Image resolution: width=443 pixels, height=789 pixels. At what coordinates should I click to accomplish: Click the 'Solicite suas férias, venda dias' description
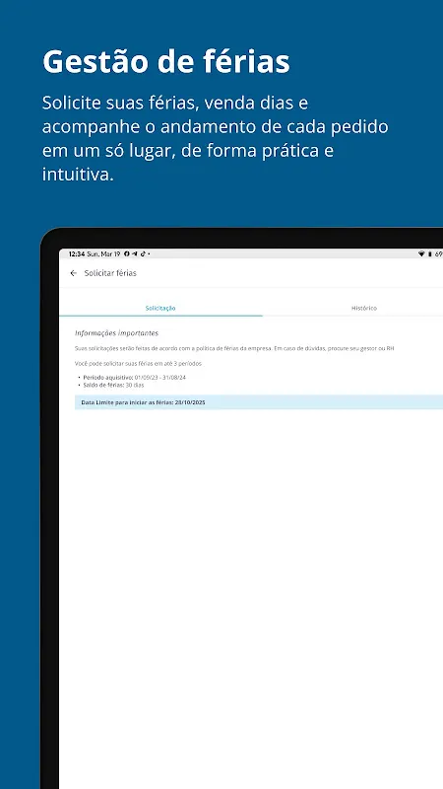click(215, 139)
